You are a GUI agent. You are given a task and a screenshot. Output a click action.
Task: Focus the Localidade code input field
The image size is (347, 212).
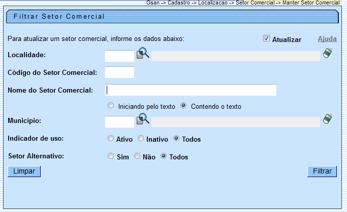pos(119,56)
